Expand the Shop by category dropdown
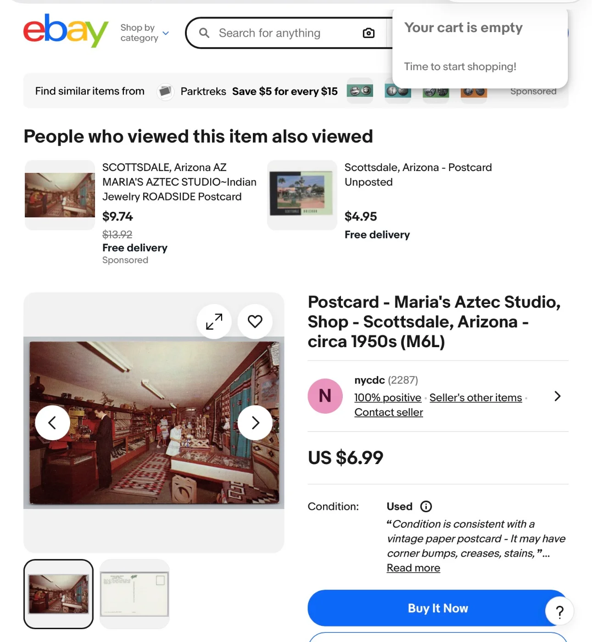Screen dimensions: 592x642 pyautogui.click(x=145, y=33)
